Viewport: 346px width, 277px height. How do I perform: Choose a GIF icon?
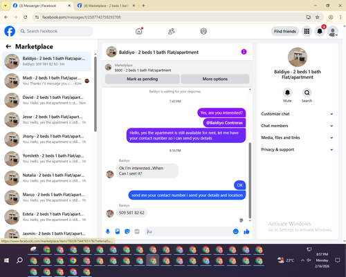pos(137,231)
